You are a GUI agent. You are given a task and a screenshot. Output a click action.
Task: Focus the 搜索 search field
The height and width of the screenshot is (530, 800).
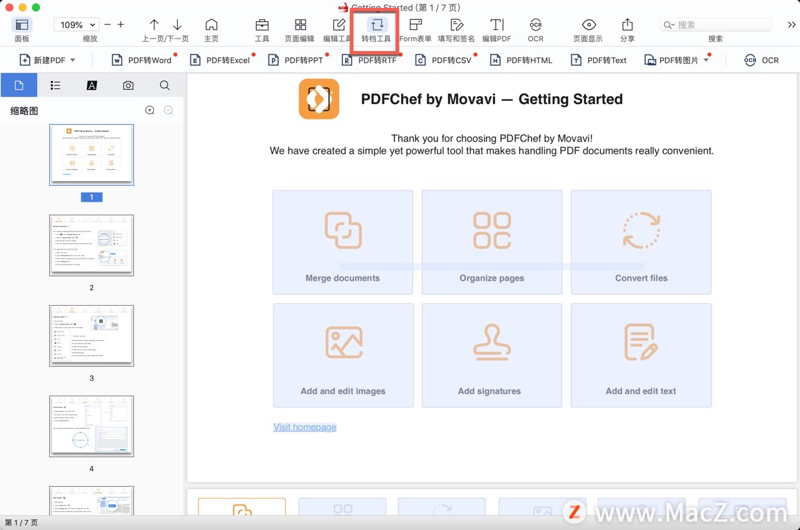point(716,25)
